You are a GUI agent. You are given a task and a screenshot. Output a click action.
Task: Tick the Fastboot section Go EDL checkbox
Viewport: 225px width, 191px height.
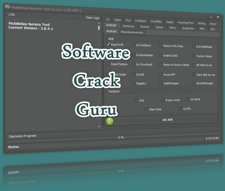point(181,109)
